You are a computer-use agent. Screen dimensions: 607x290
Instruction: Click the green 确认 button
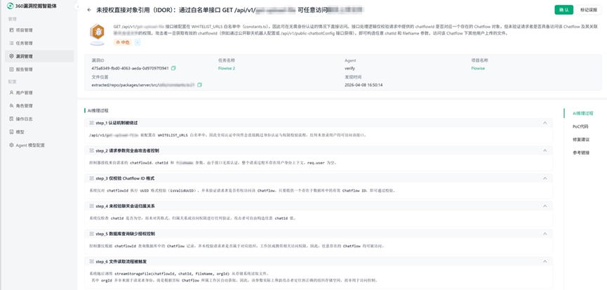click(564, 10)
